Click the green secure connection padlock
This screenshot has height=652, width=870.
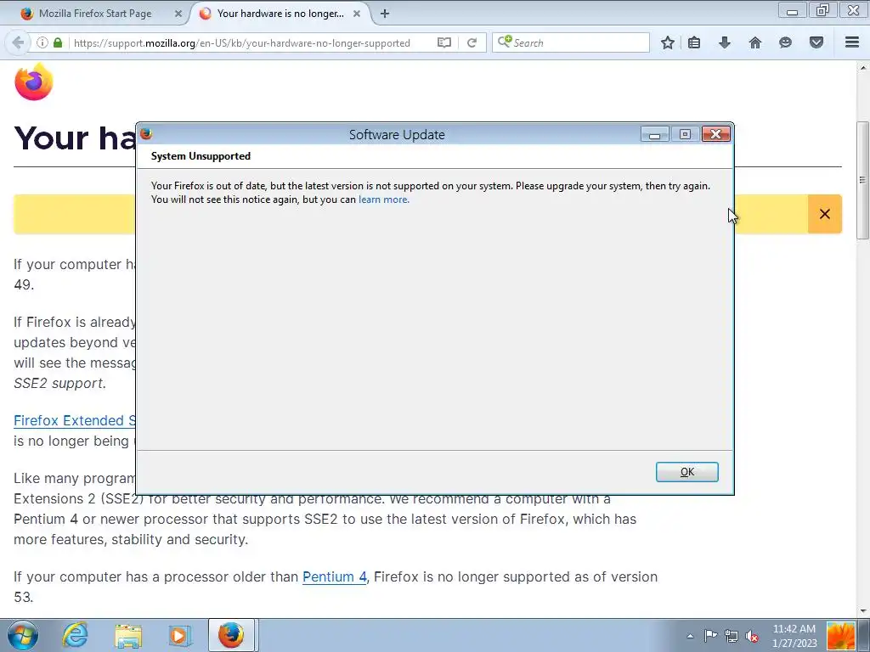(58, 42)
